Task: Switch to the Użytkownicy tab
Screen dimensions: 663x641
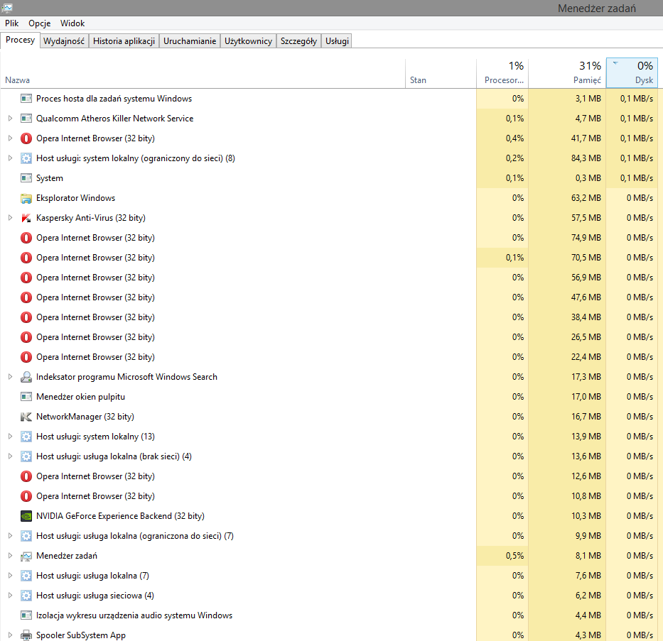Action: click(x=248, y=41)
